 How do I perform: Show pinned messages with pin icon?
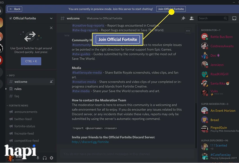tap(183, 19)
